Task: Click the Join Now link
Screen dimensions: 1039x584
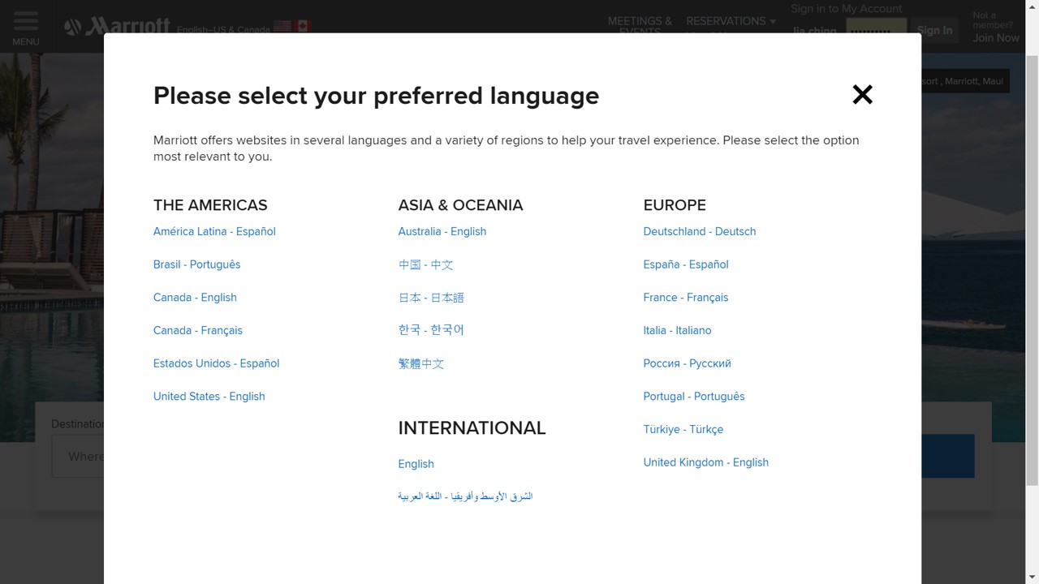Action: pyautogui.click(x=995, y=37)
